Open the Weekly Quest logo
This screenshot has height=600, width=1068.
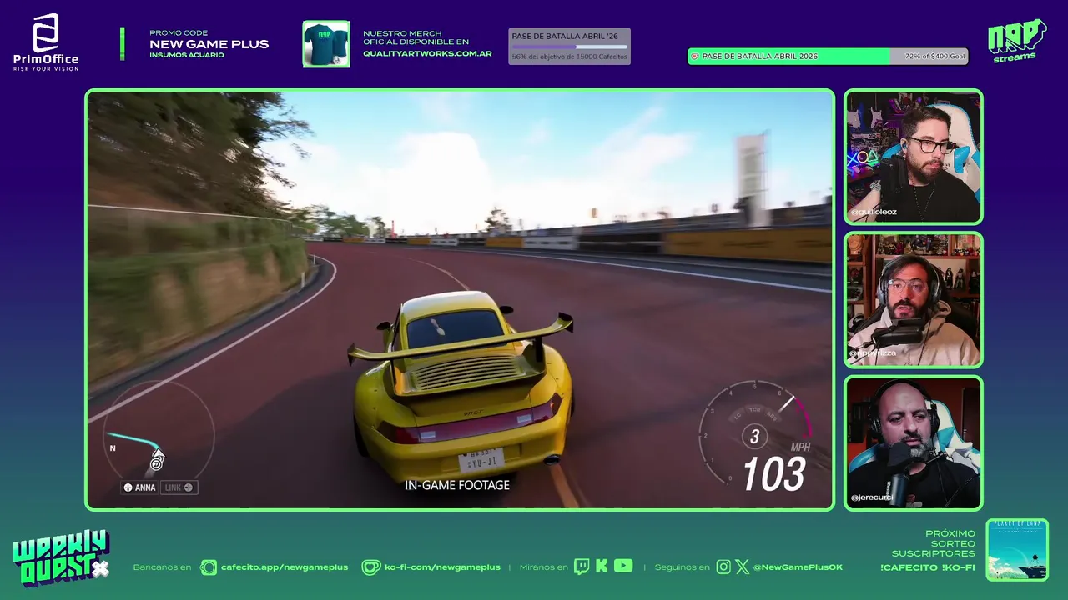tap(60, 559)
